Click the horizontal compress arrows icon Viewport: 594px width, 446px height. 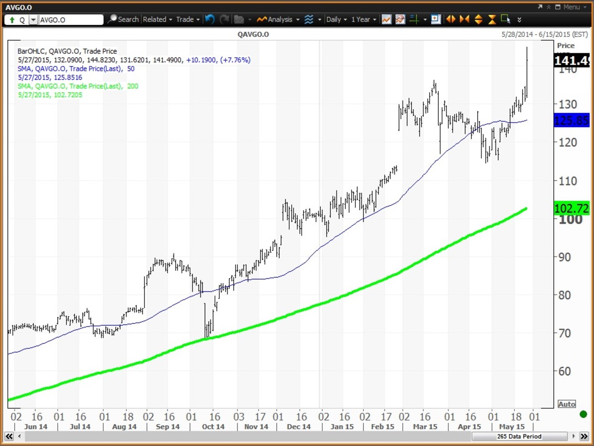coord(464,19)
